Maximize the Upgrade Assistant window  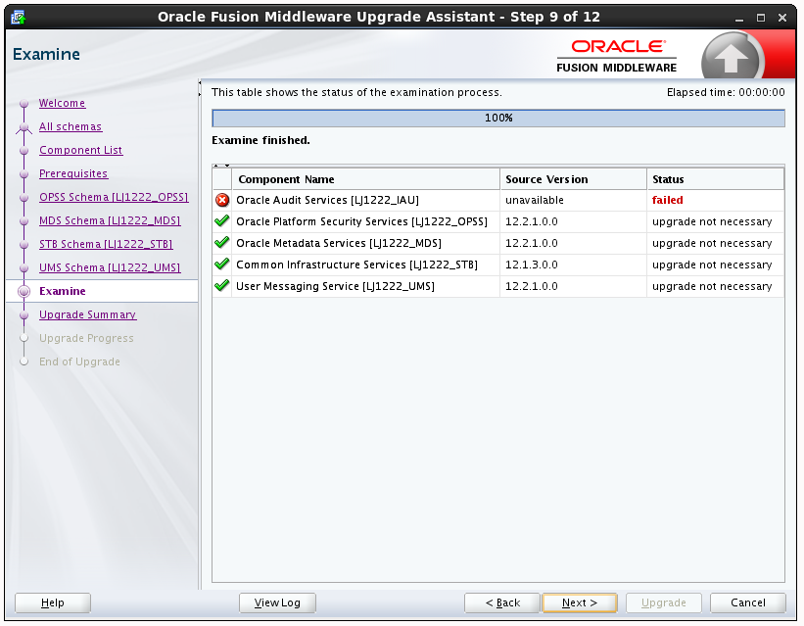pos(761,18)
